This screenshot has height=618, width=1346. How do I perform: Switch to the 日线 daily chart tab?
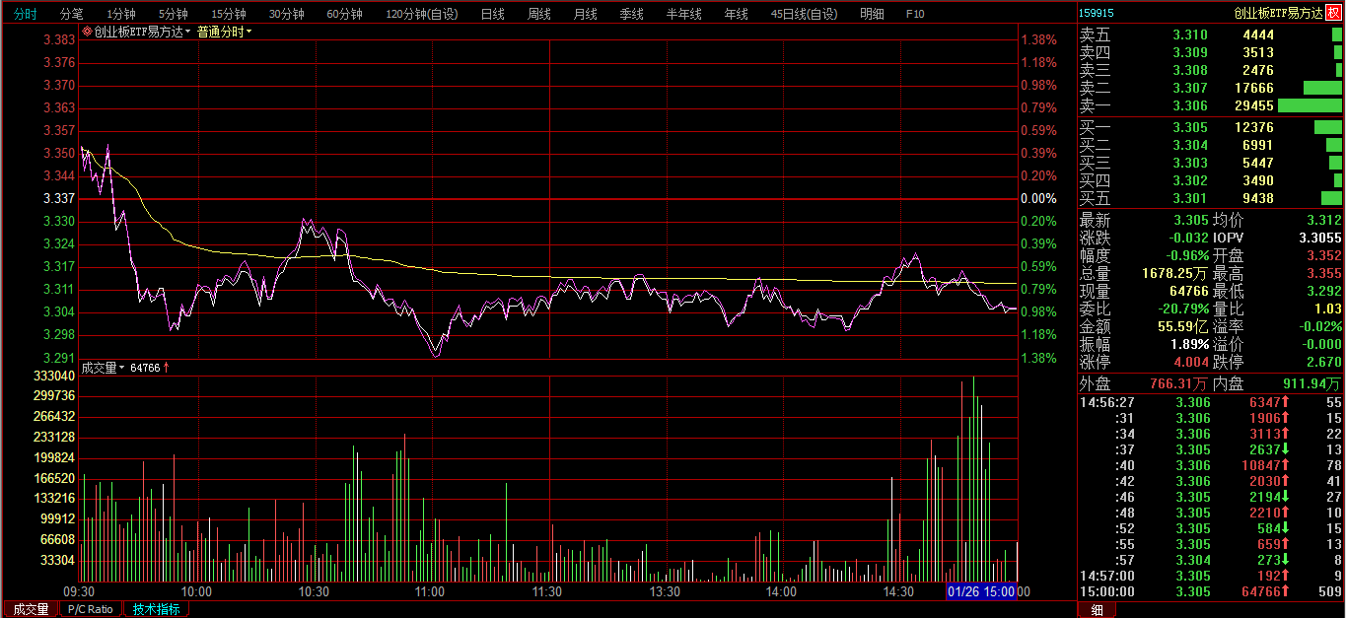pyautogui.click(x=492, y=14)
